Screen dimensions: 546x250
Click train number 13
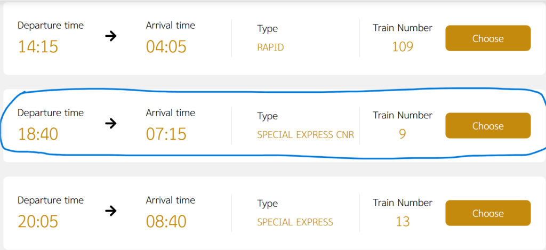403,222
